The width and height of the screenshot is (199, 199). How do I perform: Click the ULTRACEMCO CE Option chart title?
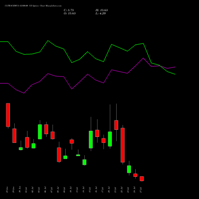33,6
